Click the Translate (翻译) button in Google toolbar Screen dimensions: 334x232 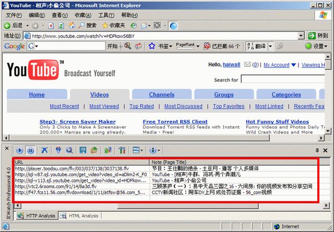pos(256,46)
